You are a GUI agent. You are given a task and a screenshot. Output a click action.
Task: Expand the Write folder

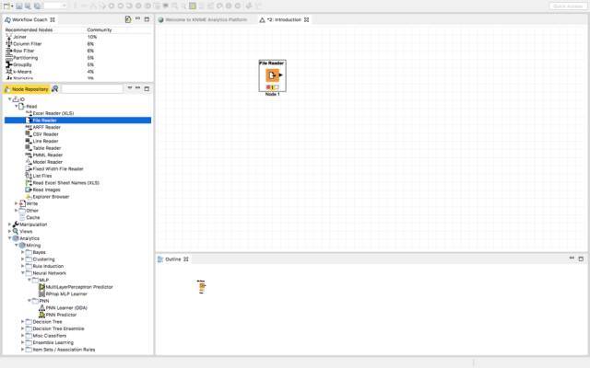pos(17,203)
